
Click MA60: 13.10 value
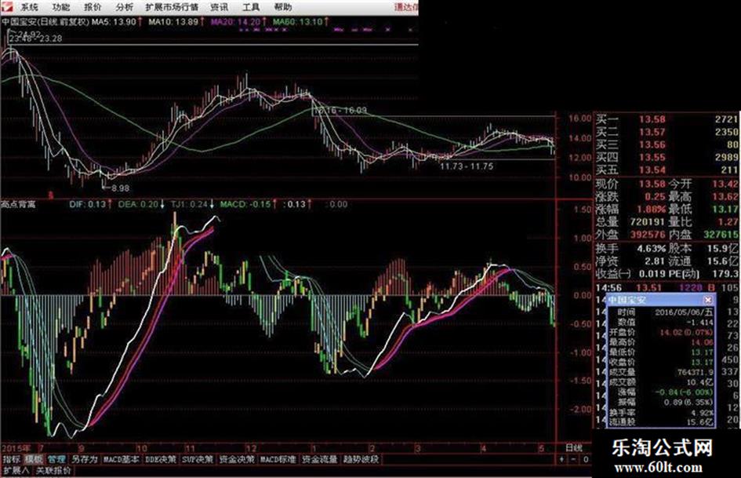(298, 22)
